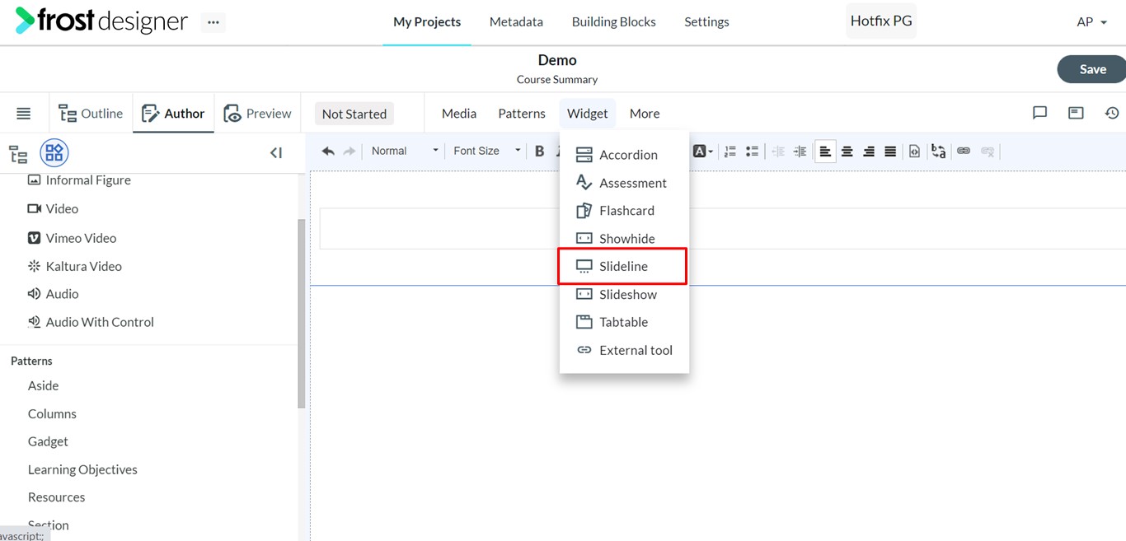Select External tool widget
Viewport: 1126px width, 541px height.
coord(624,350)
